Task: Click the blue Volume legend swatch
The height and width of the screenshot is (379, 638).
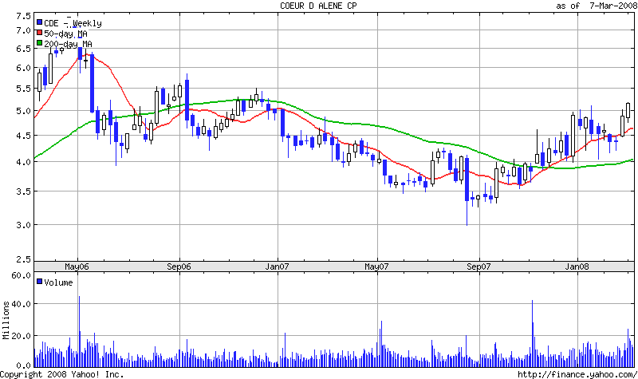Action: (x=39, y=282)
